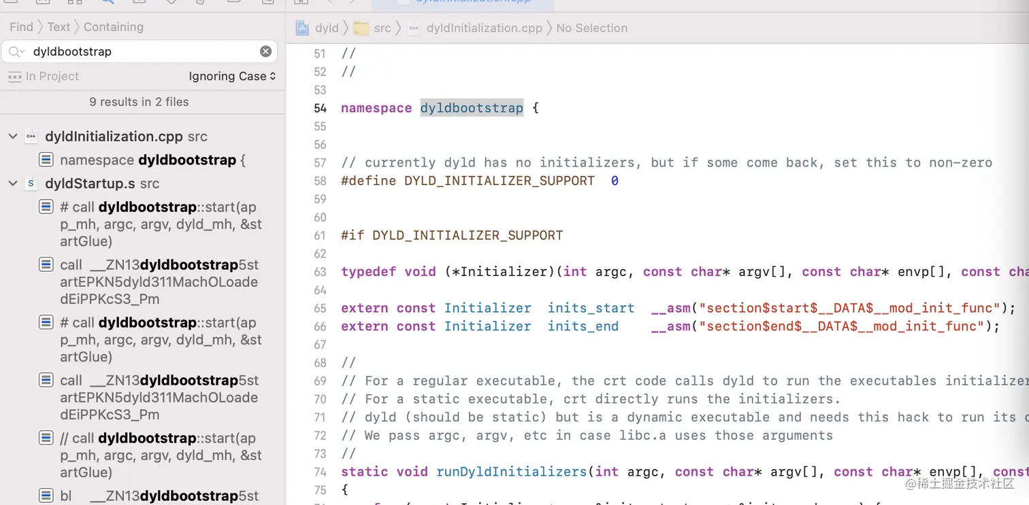Image resolution: width=1029 pixels, height=505 pixels.
Task: Click the 'We pass argc, argv, etc' comment
Action: coord(587,435)
